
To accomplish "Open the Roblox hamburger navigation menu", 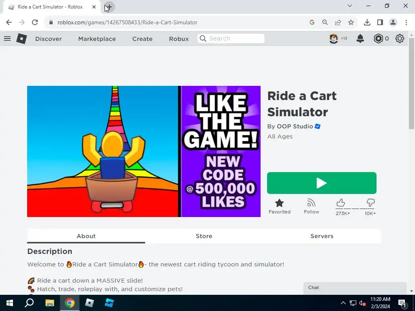I will click(7, 38).
